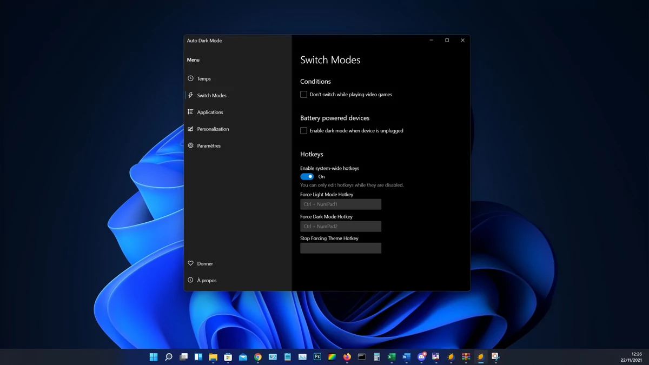Open the Mail app taskbar icon

tap(243, 357)
